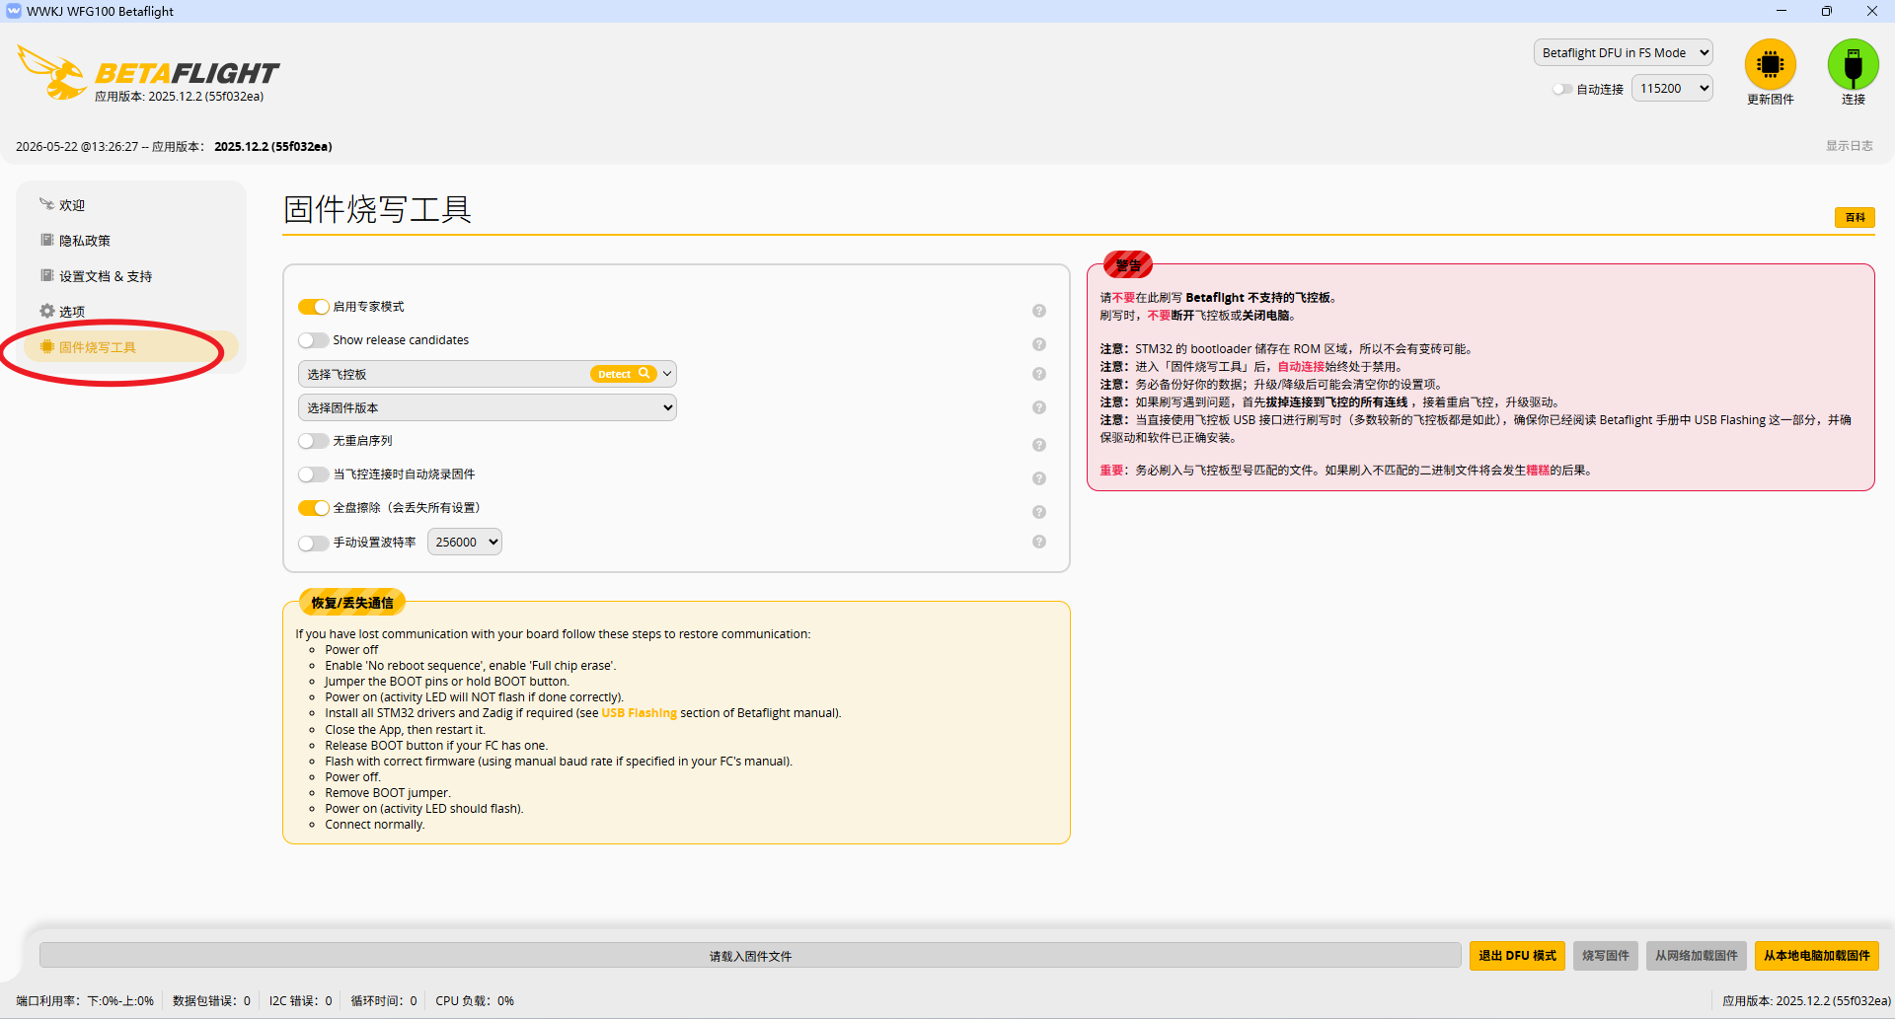Click the 退出 DFU 模式 button
The width and height of the screenshot is (1895, 1019).
1517,956
